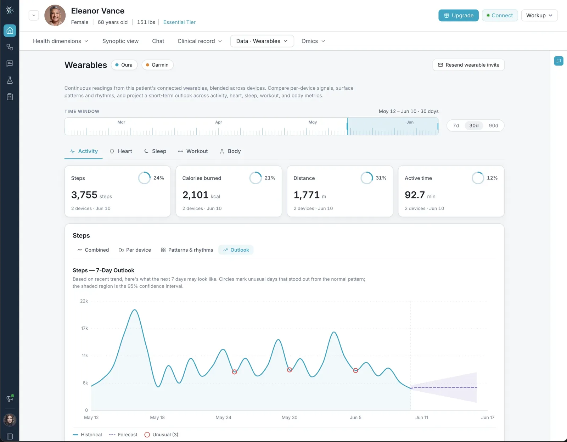
Task: Click the app logo at sidebar top
Action: click(x=10, y=10)
